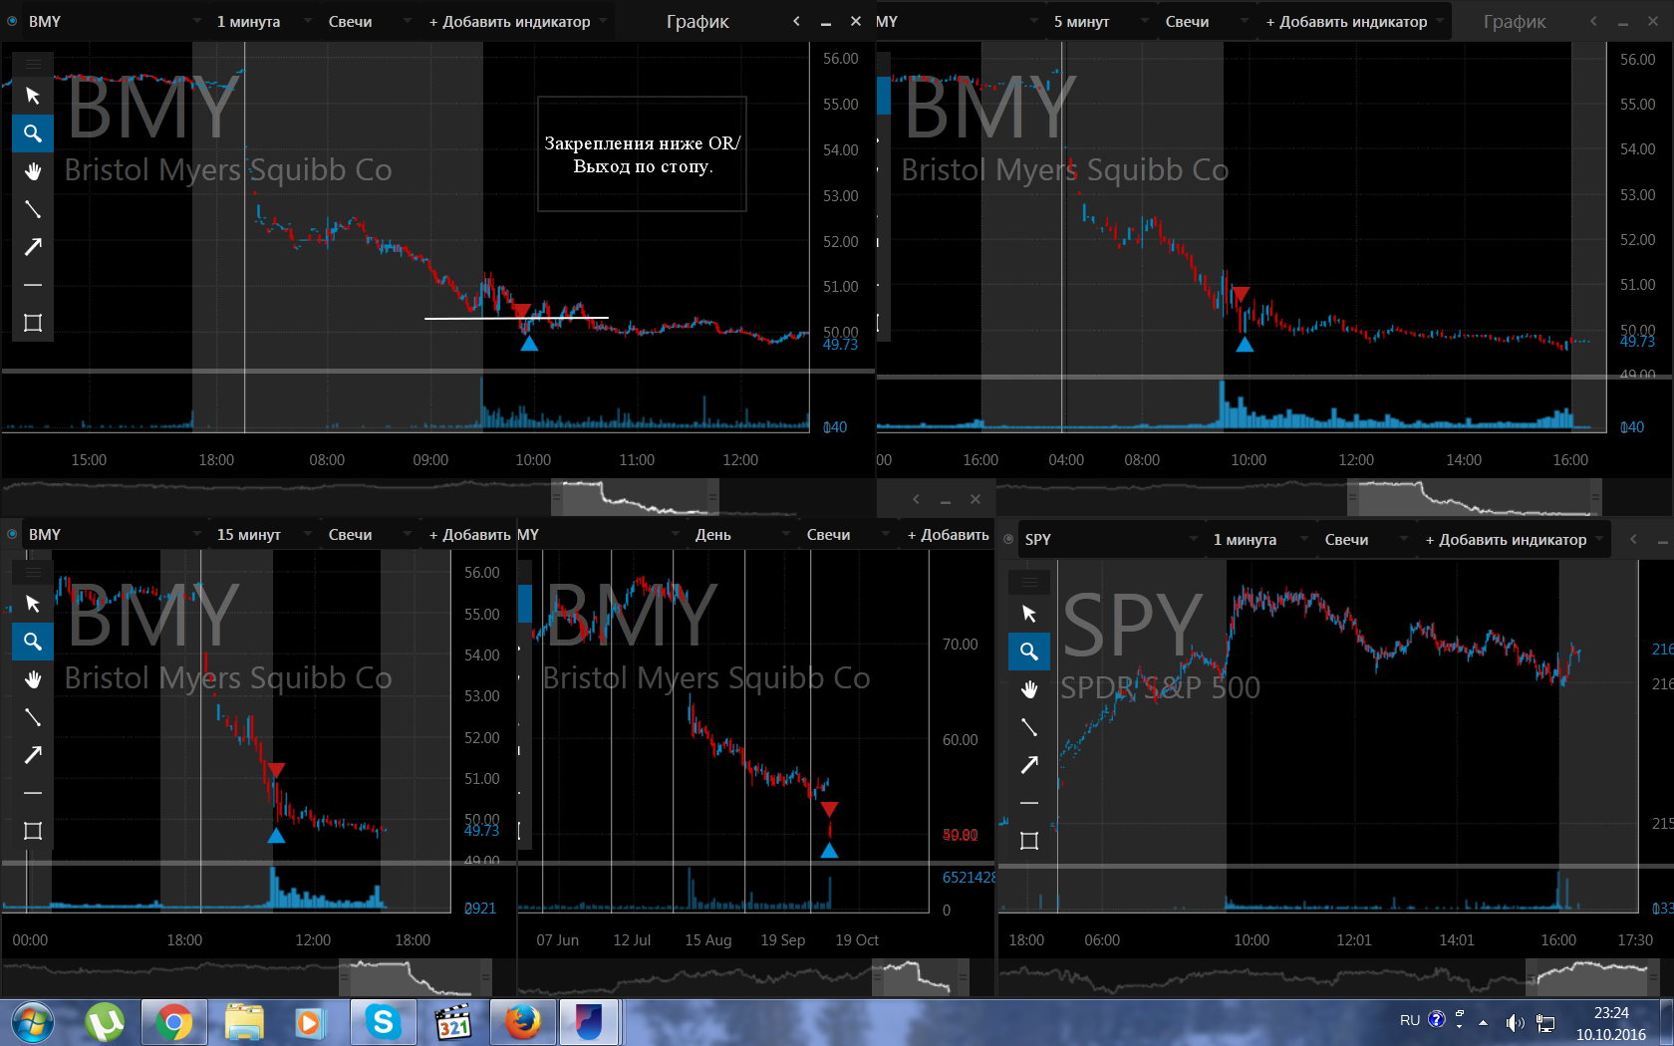The image size is (1674, 1046).
Task: Click '+ Добавить индикатор' in the 5-minute chart
Action: 1354,21
